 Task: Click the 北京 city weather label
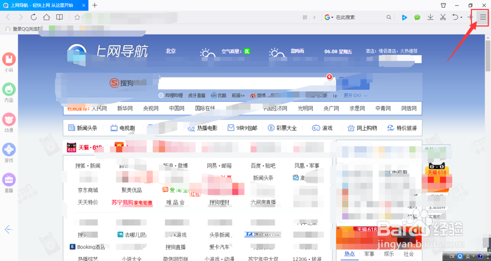[171, 51]
